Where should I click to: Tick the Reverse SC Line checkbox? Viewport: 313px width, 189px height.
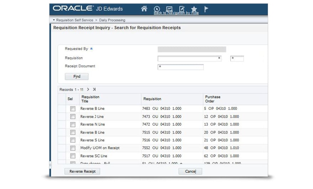pos(73,156)
